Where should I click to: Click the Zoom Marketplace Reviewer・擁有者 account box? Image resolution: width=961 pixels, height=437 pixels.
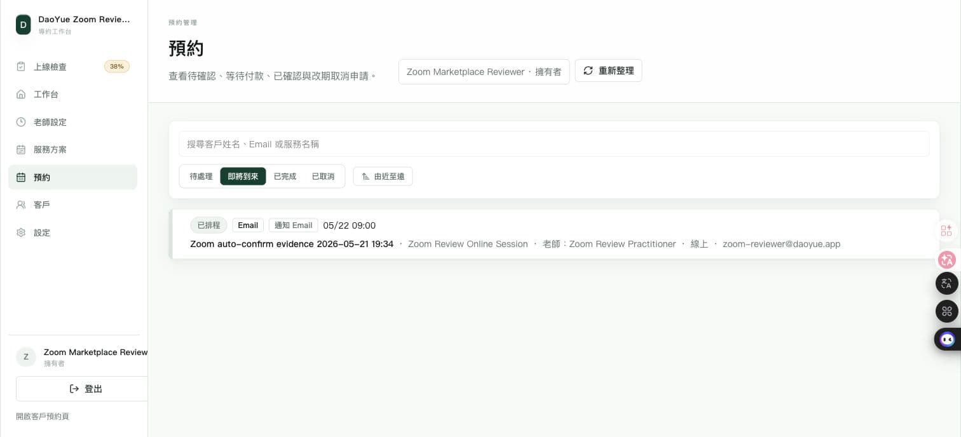(x=484, y=72)
